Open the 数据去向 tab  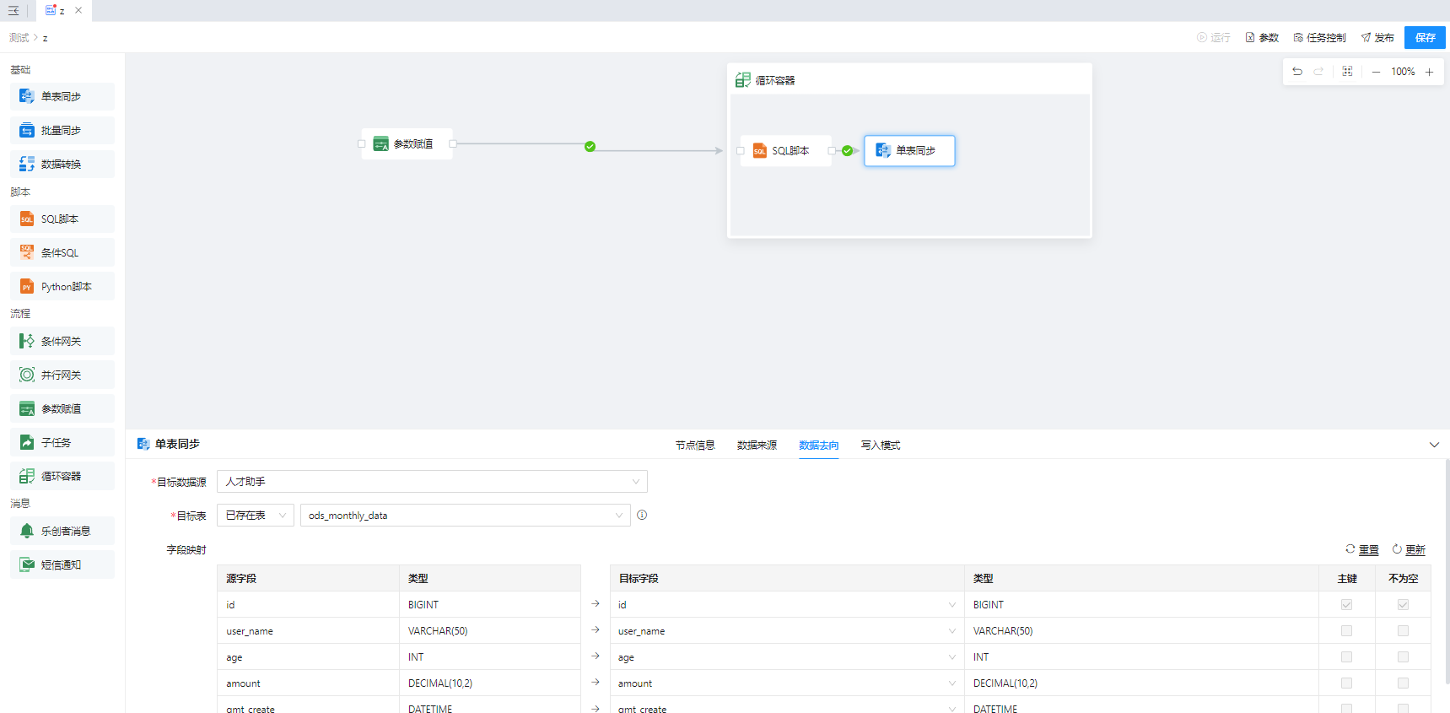[x=818, y=446]
